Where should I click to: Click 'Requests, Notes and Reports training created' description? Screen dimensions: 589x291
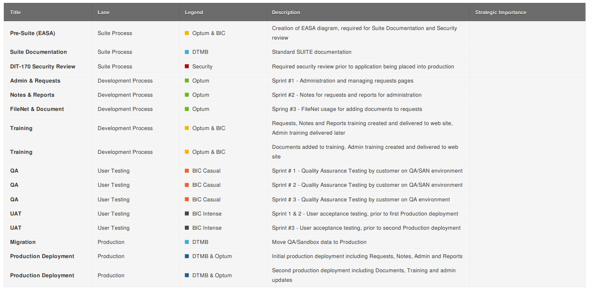click(x=362, y=128)
